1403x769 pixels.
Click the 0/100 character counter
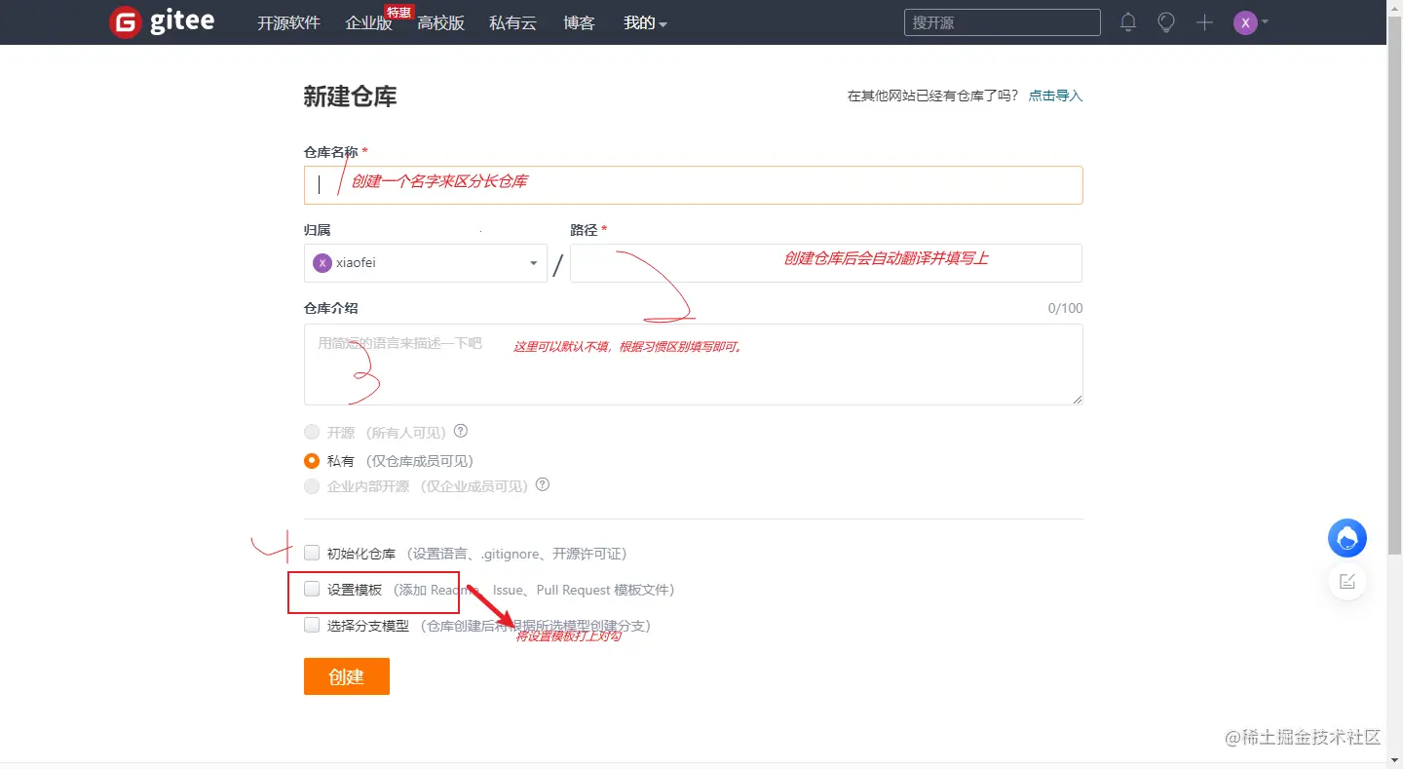tap(1066, 308)
